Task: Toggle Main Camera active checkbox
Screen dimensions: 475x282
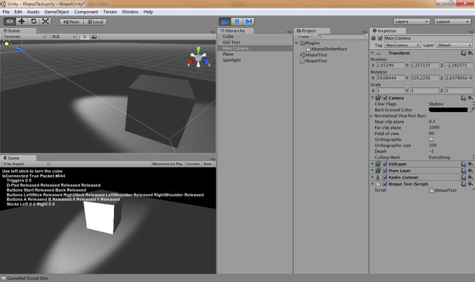Action: pos(380,38)
